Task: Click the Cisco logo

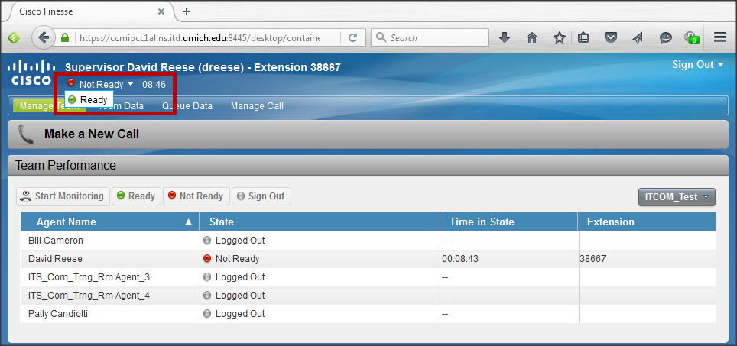Action: 31,73
